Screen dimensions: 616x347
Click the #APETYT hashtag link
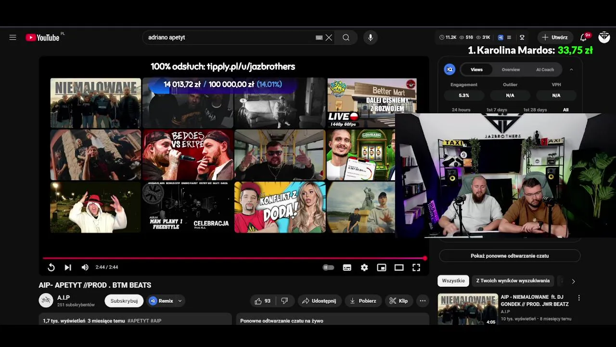[x=138, y=321]
